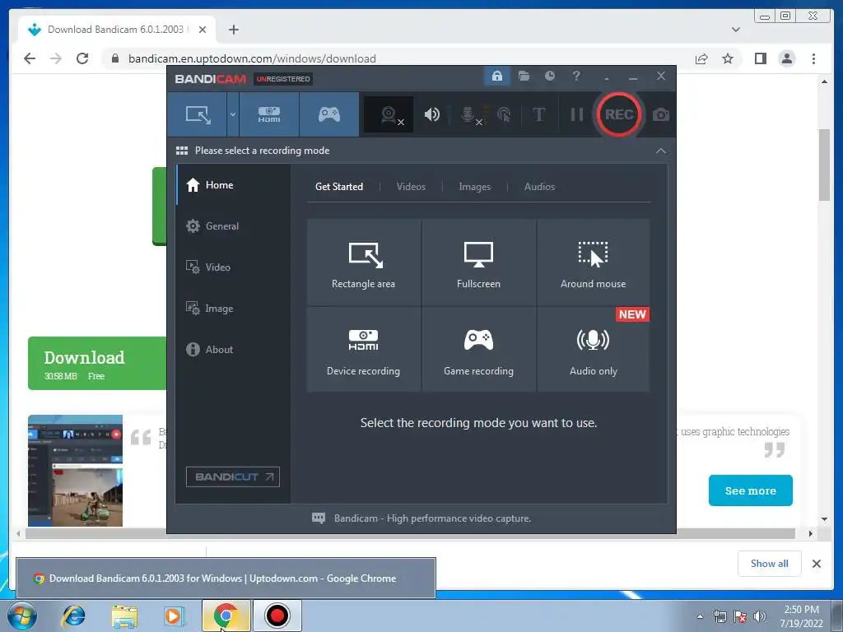The height and width of the screenshot is (632, 843).
Task: Share this page icon in Chrome
Action: click(701, 58)
